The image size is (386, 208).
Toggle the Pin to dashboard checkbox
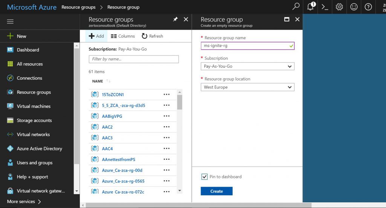[x=204, y=177]
